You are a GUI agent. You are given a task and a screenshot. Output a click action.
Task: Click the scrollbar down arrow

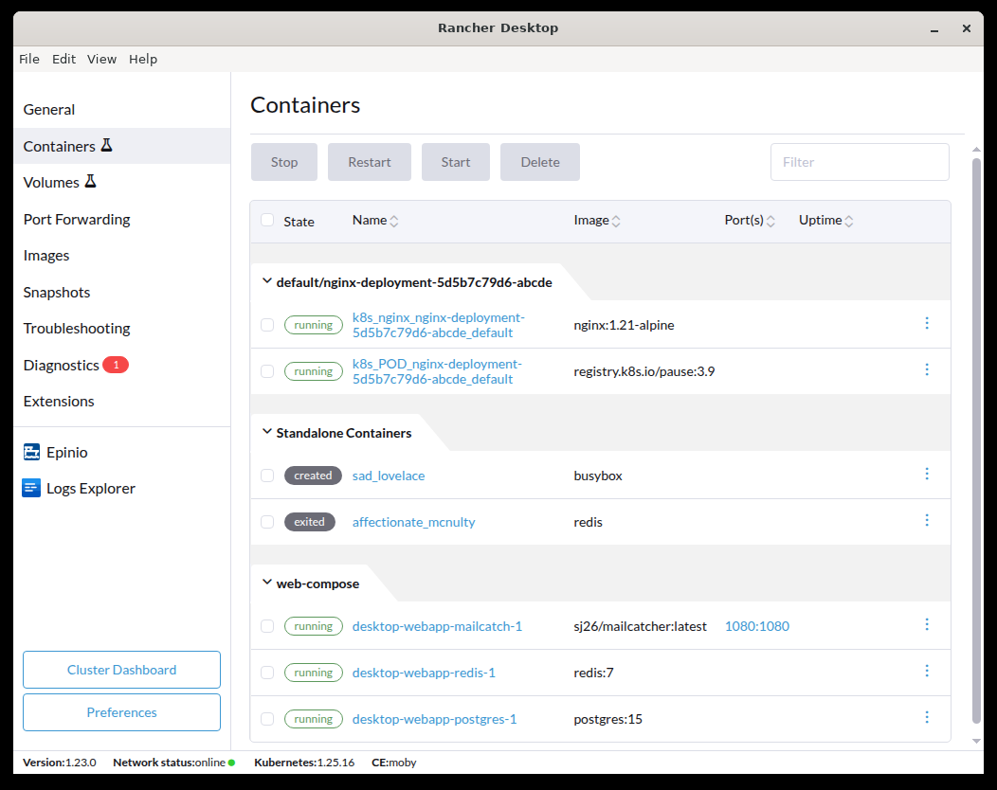976,741
